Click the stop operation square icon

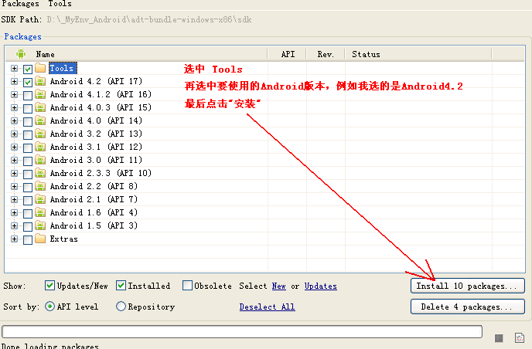[x=499, y=338]
